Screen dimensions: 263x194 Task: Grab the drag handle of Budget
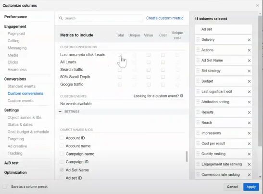coord(198,81)
